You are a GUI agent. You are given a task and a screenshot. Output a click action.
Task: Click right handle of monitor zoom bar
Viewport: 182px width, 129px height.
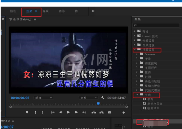(x=127, y=107)
